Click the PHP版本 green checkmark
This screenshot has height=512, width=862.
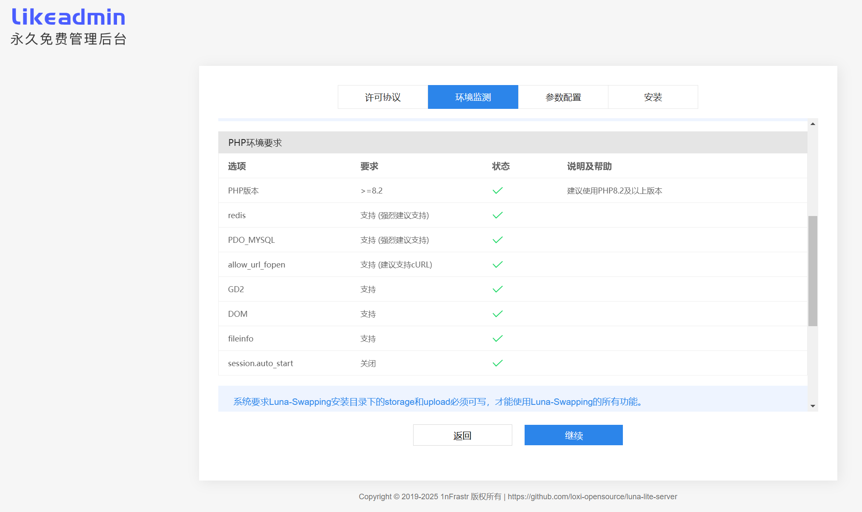tap(497, 191)
